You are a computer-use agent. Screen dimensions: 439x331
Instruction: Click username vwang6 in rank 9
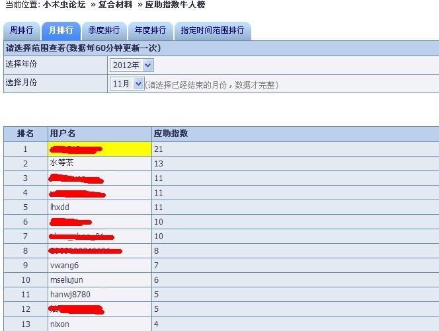pos(64,265)
